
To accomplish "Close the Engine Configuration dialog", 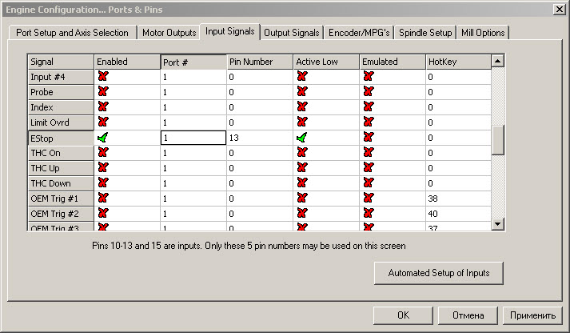I will point(559,10).
